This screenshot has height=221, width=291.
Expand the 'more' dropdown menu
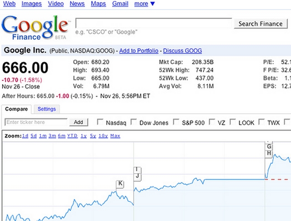[145, 4]
